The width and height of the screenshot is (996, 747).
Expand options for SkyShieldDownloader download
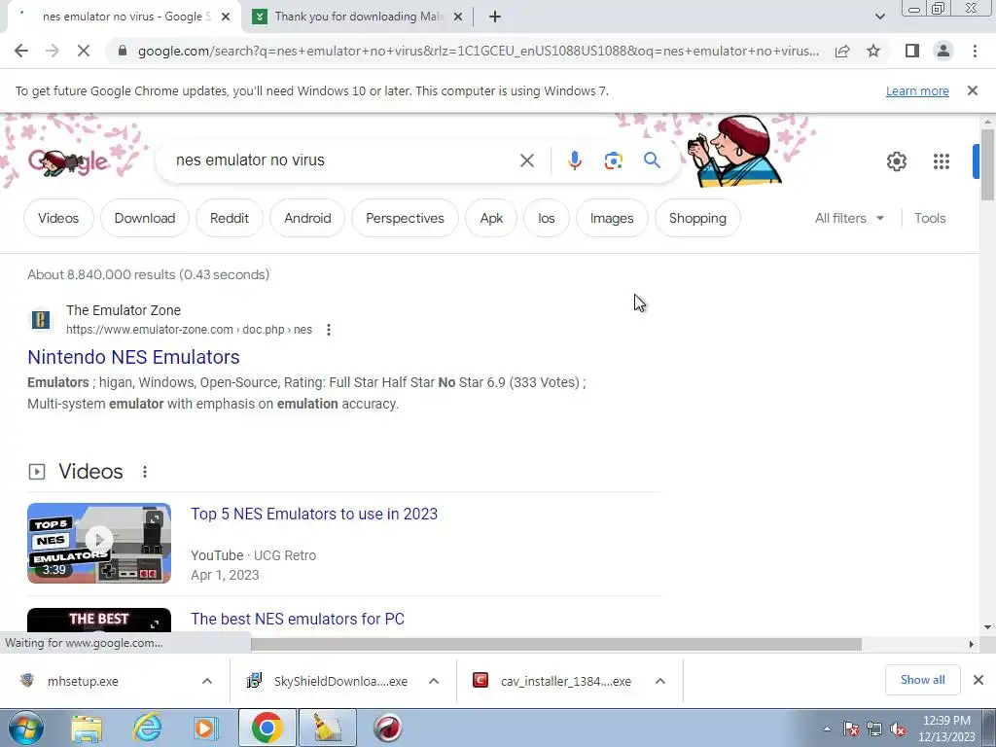pos(434,681)
